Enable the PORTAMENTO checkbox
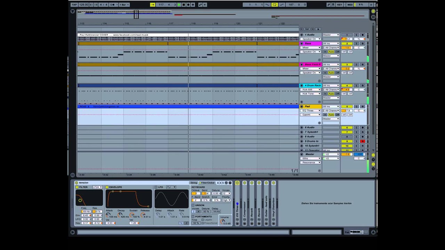 tap(193, 217)
